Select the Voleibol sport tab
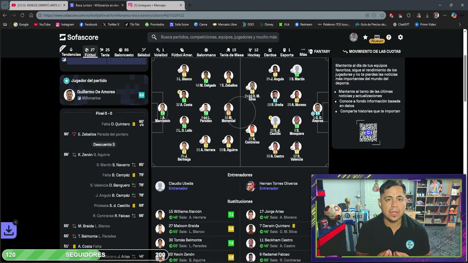This screenshot has width=468, height=263. [x=161, y=52]
